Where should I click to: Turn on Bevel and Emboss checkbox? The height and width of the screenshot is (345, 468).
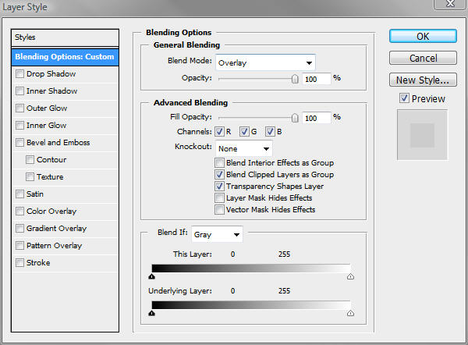(19, 143)
